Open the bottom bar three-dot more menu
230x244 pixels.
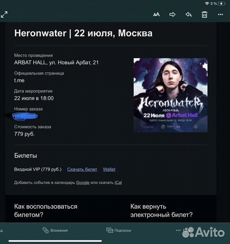click(178, 230)
